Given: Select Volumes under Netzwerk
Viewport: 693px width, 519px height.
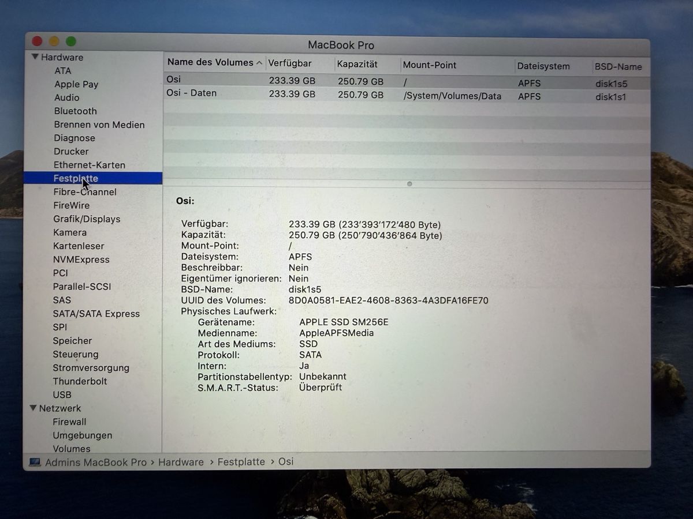Looking at the screenshot, I should click(x=72, y=449).
